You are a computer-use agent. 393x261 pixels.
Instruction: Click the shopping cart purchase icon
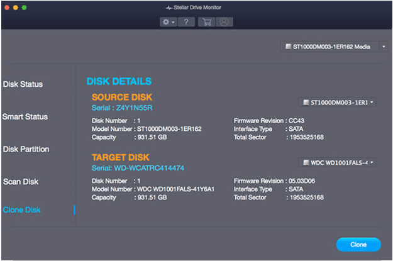207,22
